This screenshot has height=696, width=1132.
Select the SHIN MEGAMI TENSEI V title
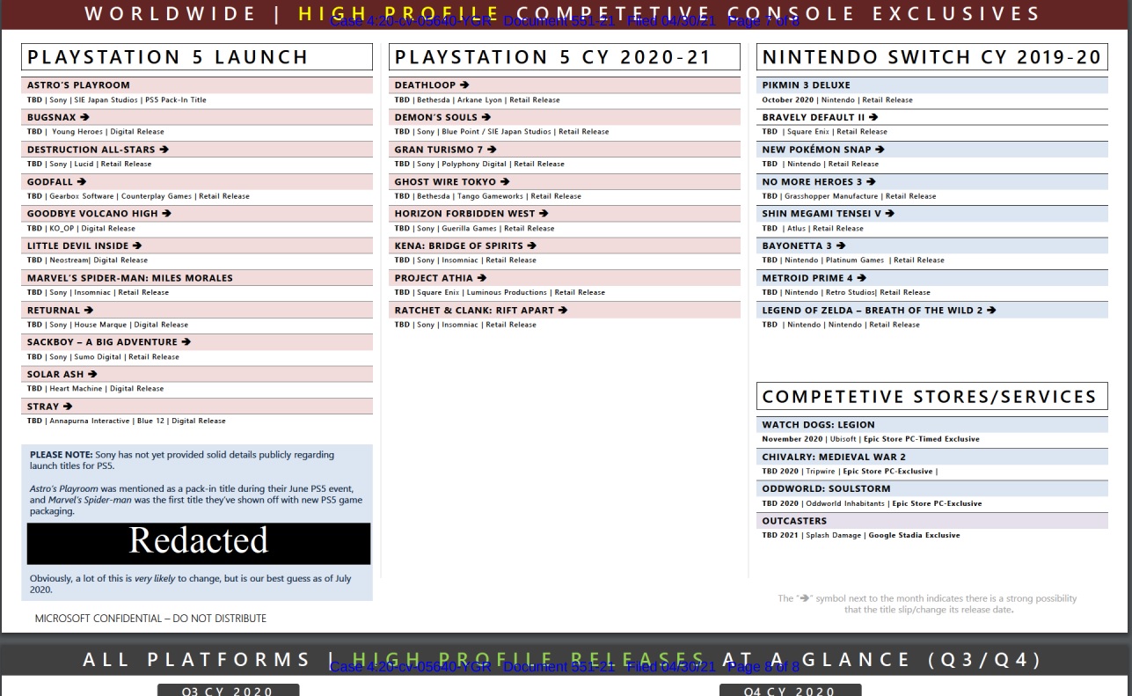[x=828, y=214]
